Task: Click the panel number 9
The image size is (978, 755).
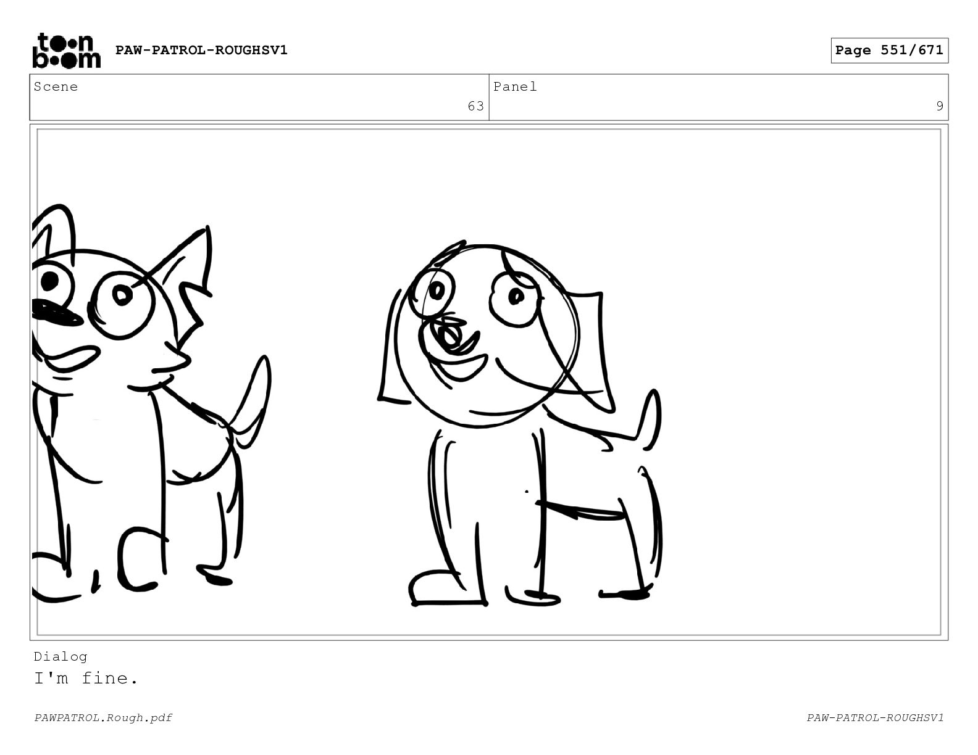Action: tap(939, 106)
